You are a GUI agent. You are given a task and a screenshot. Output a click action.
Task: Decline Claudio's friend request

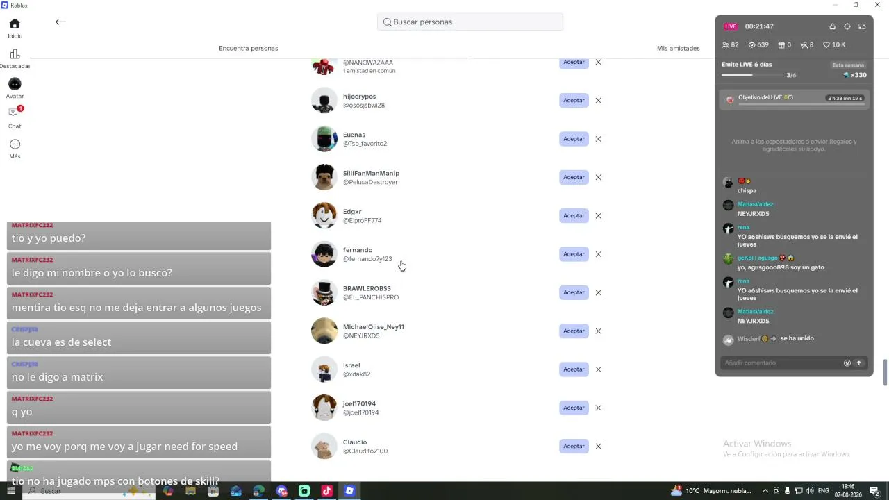598,446
